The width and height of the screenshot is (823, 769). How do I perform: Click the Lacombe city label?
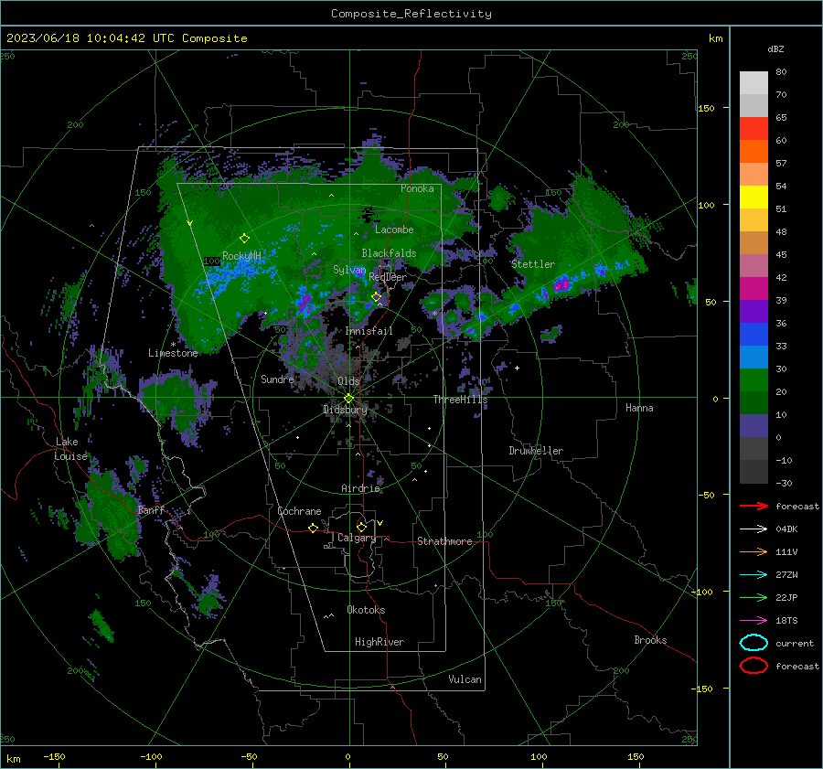pyautogui.click(x=394, y=230)
